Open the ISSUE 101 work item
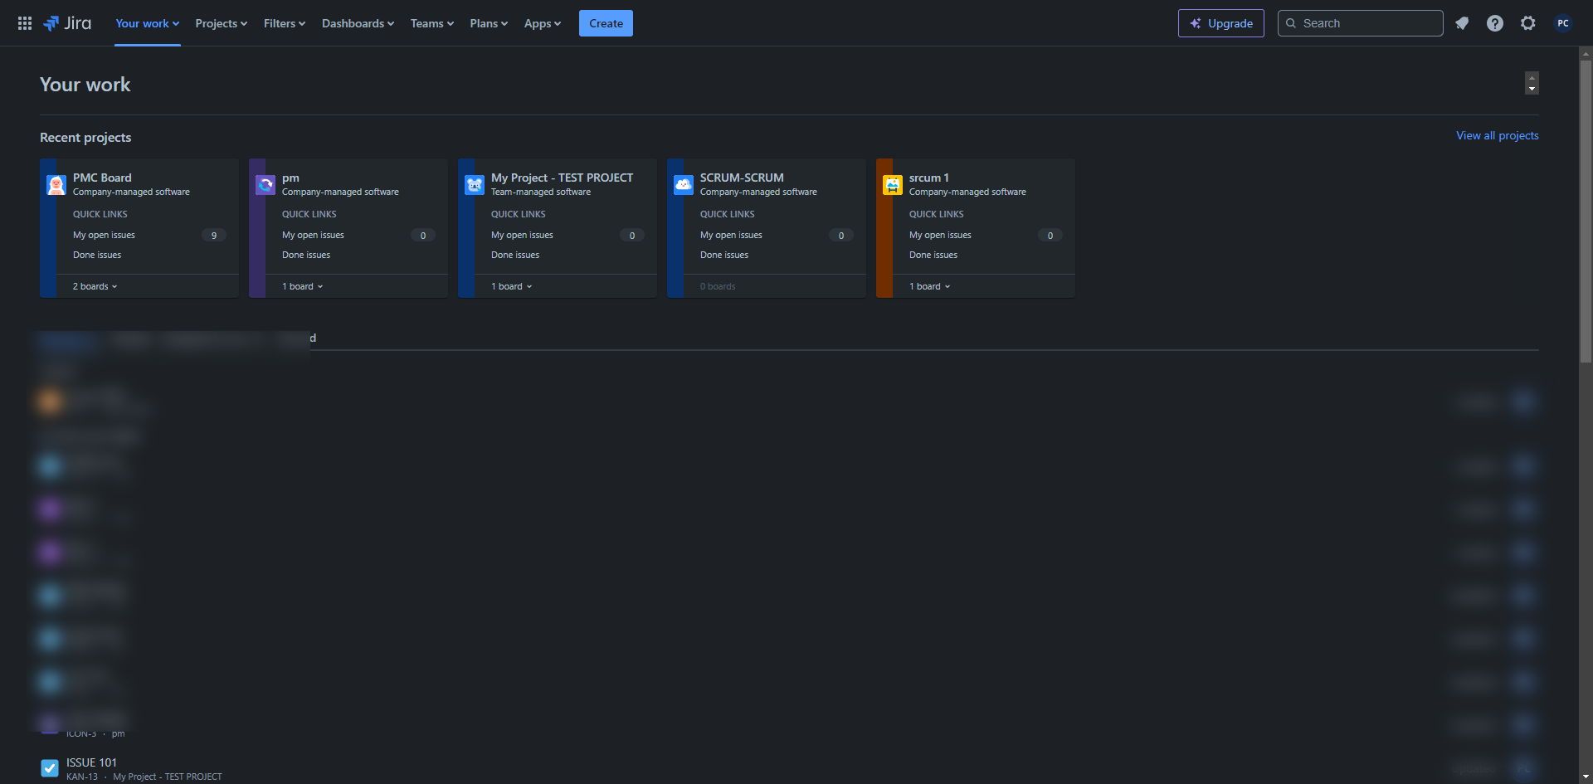The image size is (1593, 784). [91, 762]
